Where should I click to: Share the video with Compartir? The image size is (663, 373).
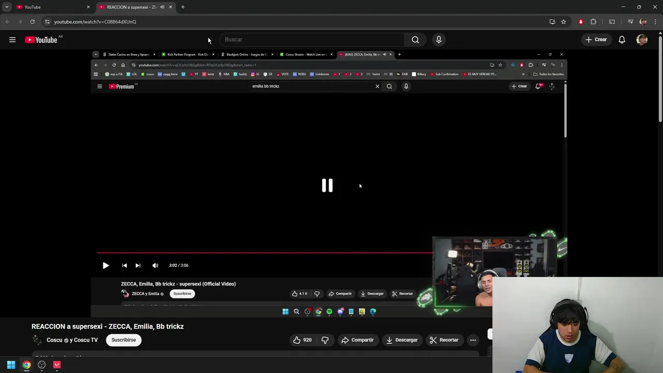coord(357,340)
